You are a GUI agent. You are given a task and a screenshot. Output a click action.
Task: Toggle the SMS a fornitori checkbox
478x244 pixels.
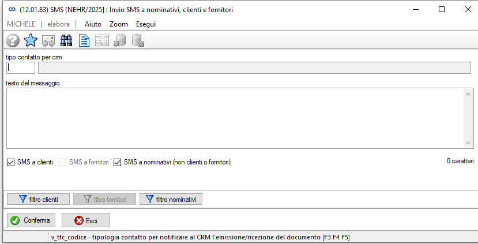(x=62, y=162)
